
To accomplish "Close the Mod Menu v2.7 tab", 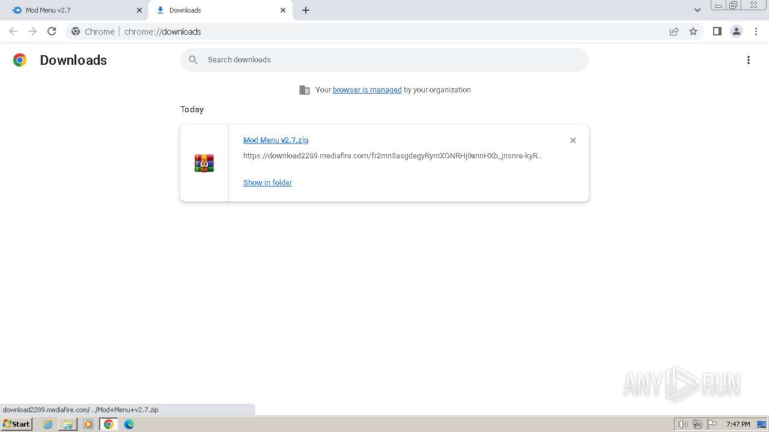I will (x=139, y=10).
